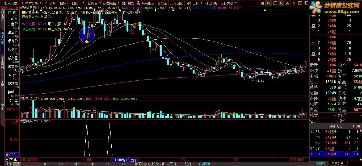Switch to the 基本资料 side tab
362x166 pixels.
tap(2, 62)
